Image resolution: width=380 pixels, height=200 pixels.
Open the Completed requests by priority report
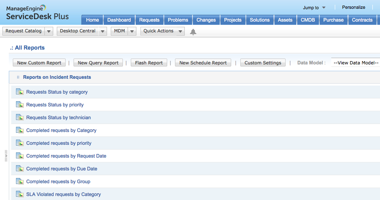click(59, 143)
